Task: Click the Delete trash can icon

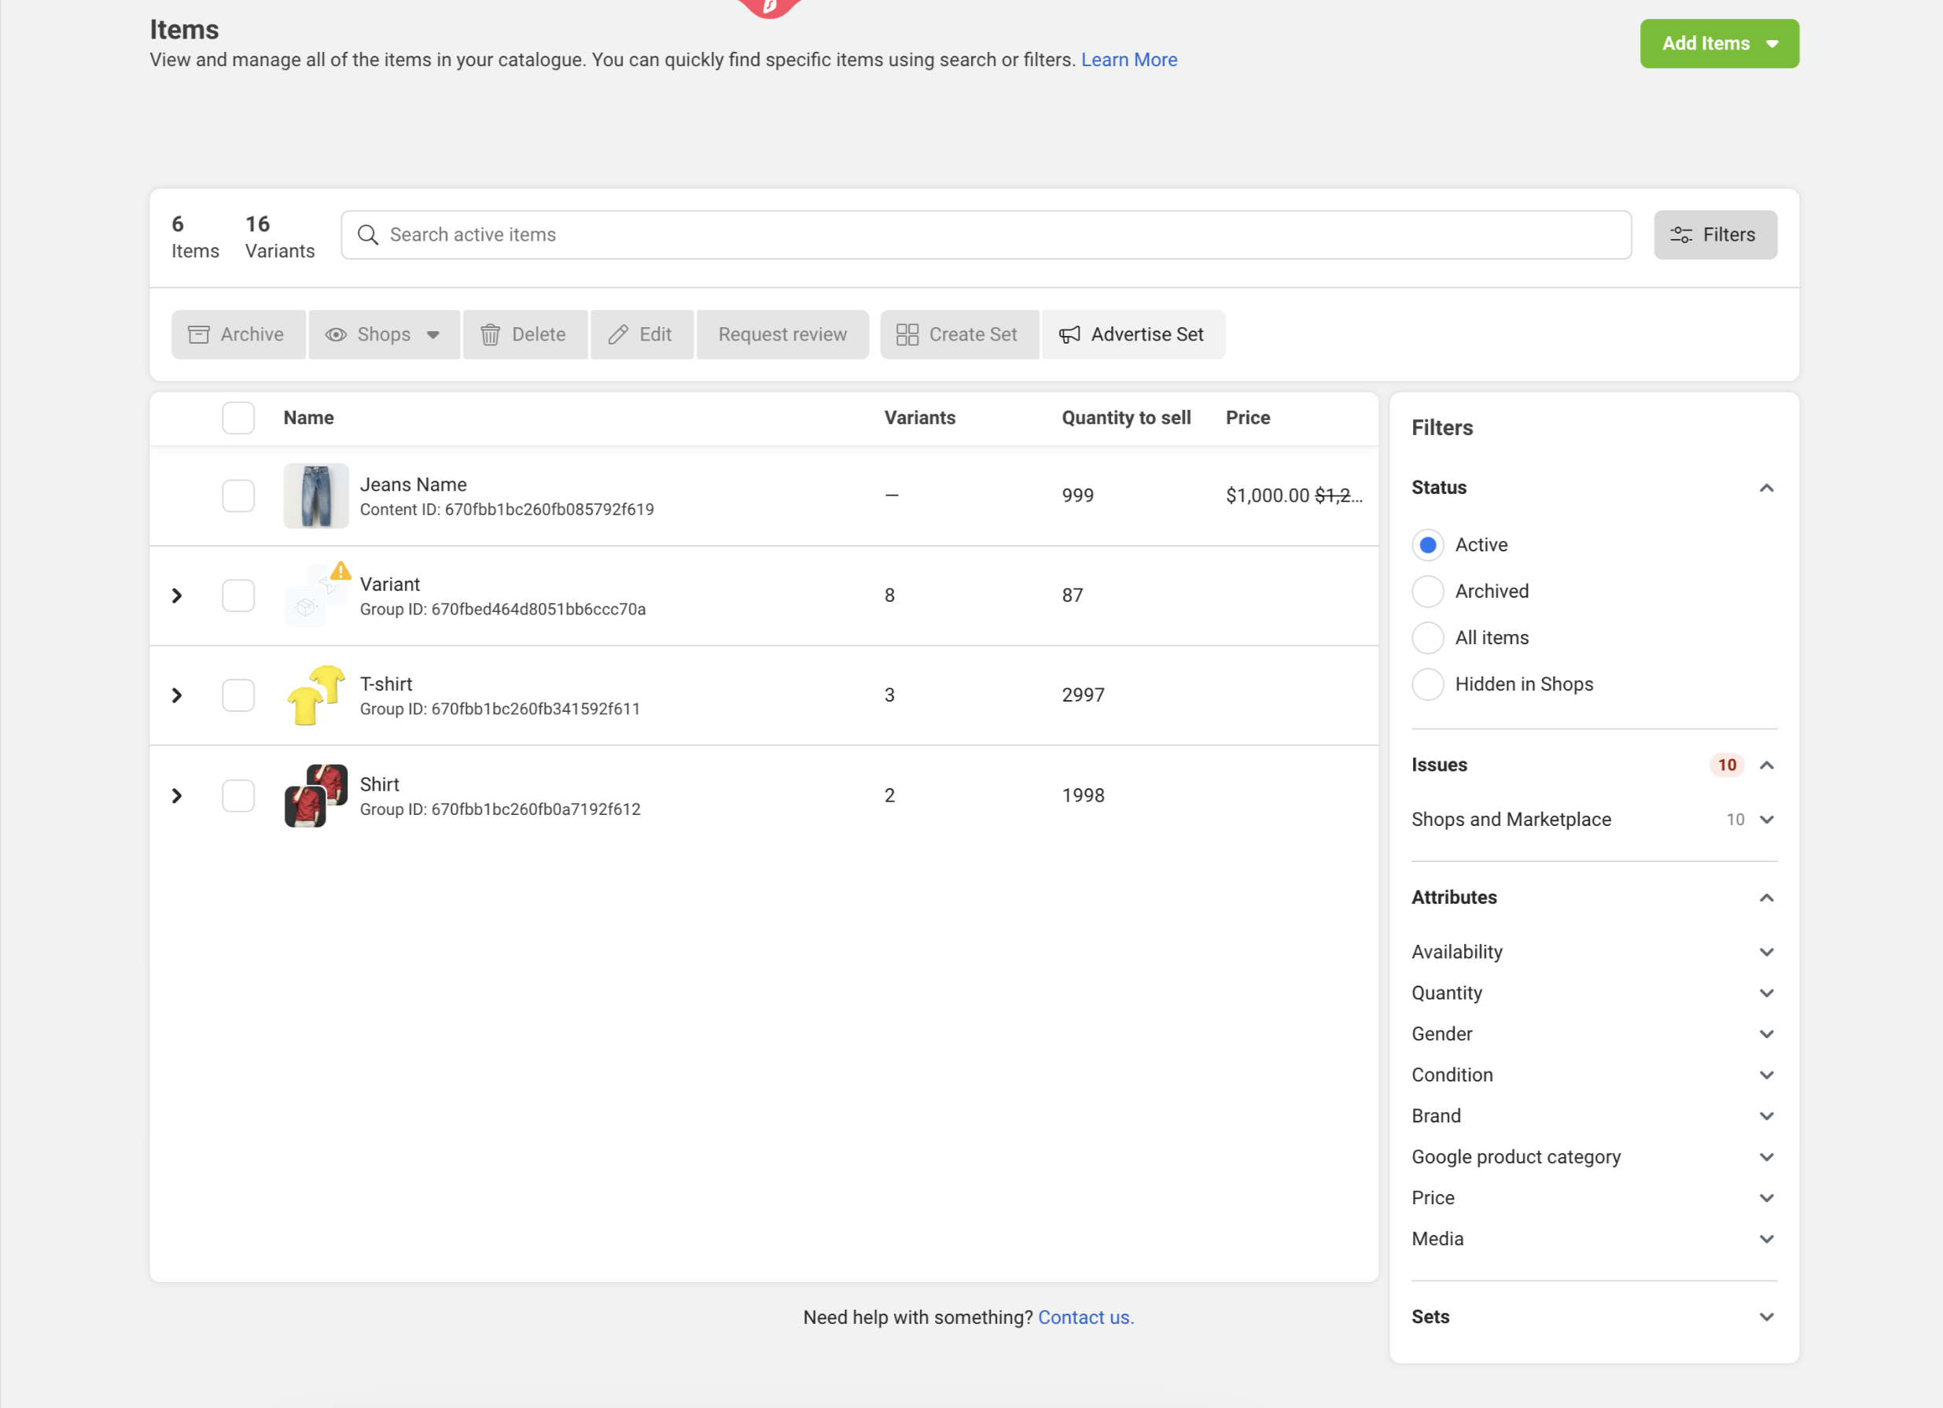Action: [490, 334]
